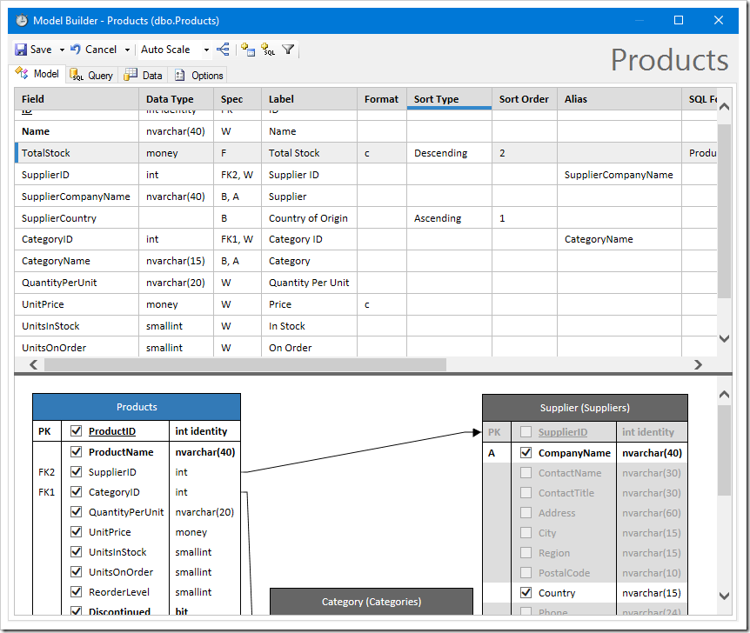Click the diagram scroll down arrow

[724, 596]
